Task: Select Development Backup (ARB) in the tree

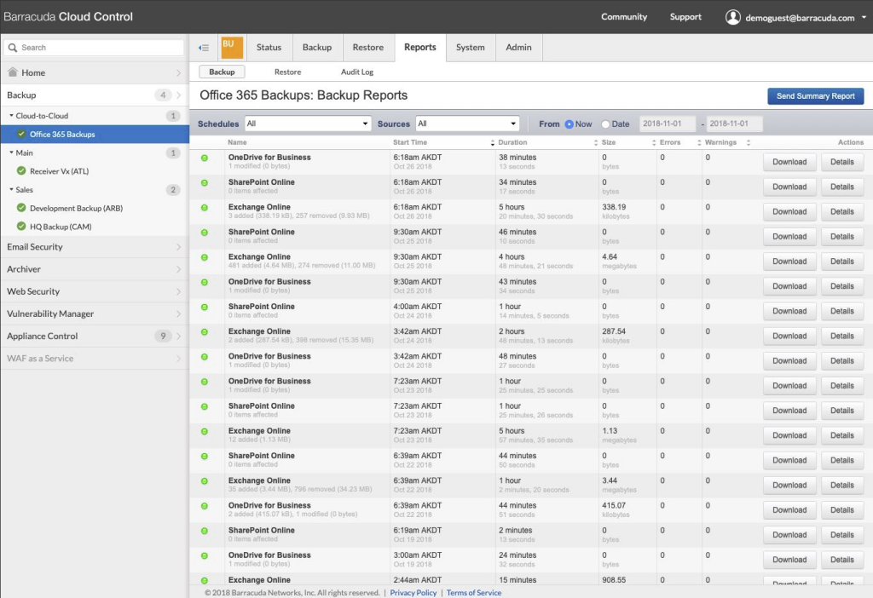Action: point(76,208)
